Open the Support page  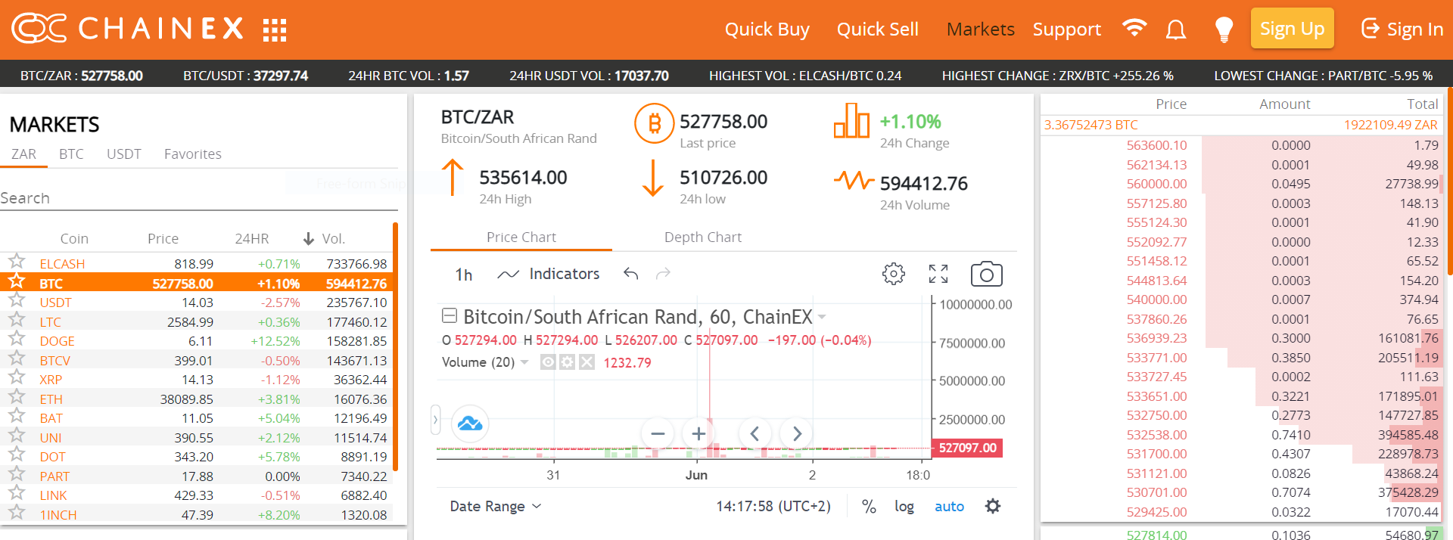(1067, 29)
